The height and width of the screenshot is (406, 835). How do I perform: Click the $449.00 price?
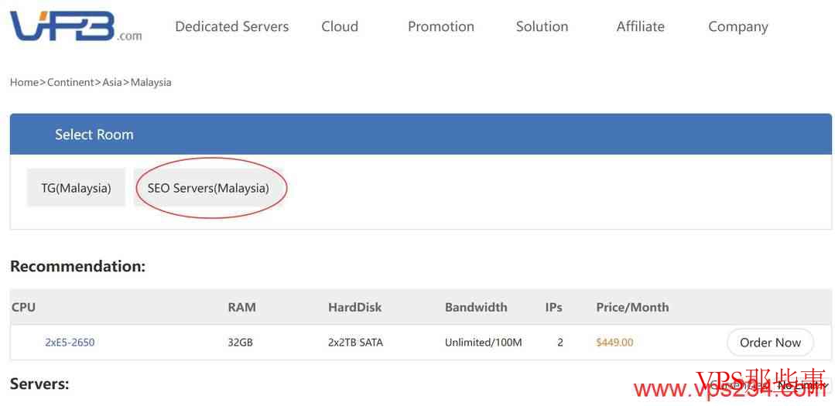coord(614,342)
